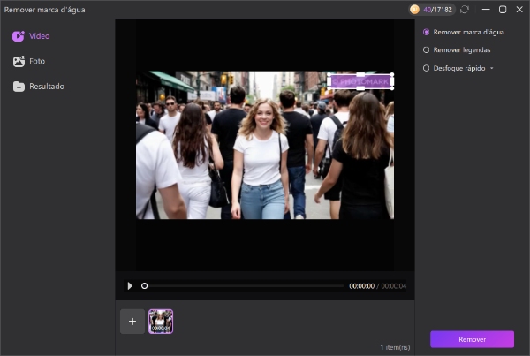Select the Desfoque rápido radio option
This screenshot has width=530, height=356.
pos(427,67)
